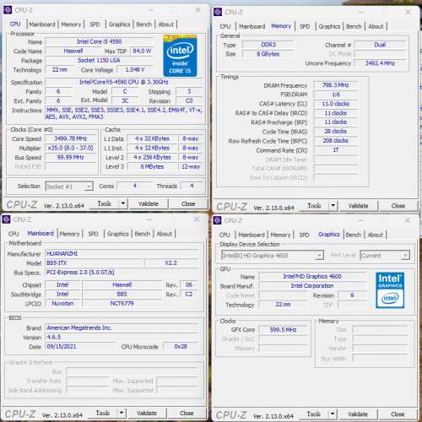Click the Close button in the Graphics window
Screen dimensions: 422x422
398,414
